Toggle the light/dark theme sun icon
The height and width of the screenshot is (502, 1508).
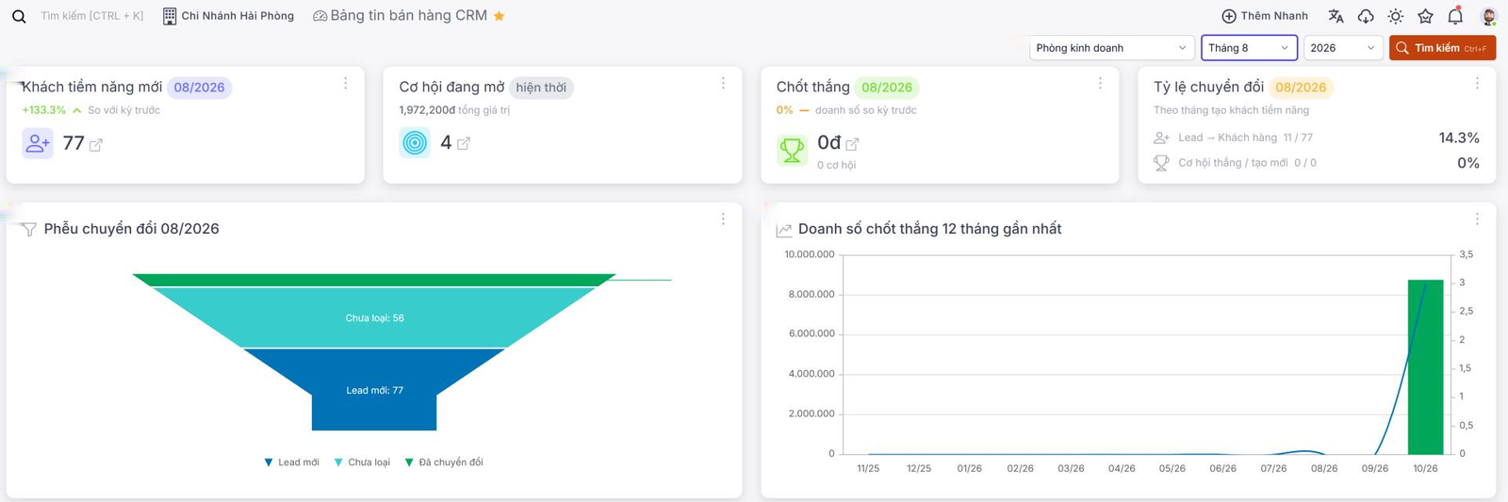pyautogui.click(x=1396, y=16)
